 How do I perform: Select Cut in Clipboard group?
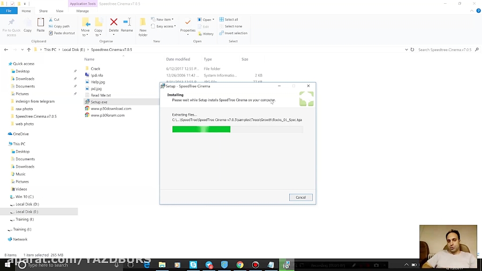click(x=54, y=19)
